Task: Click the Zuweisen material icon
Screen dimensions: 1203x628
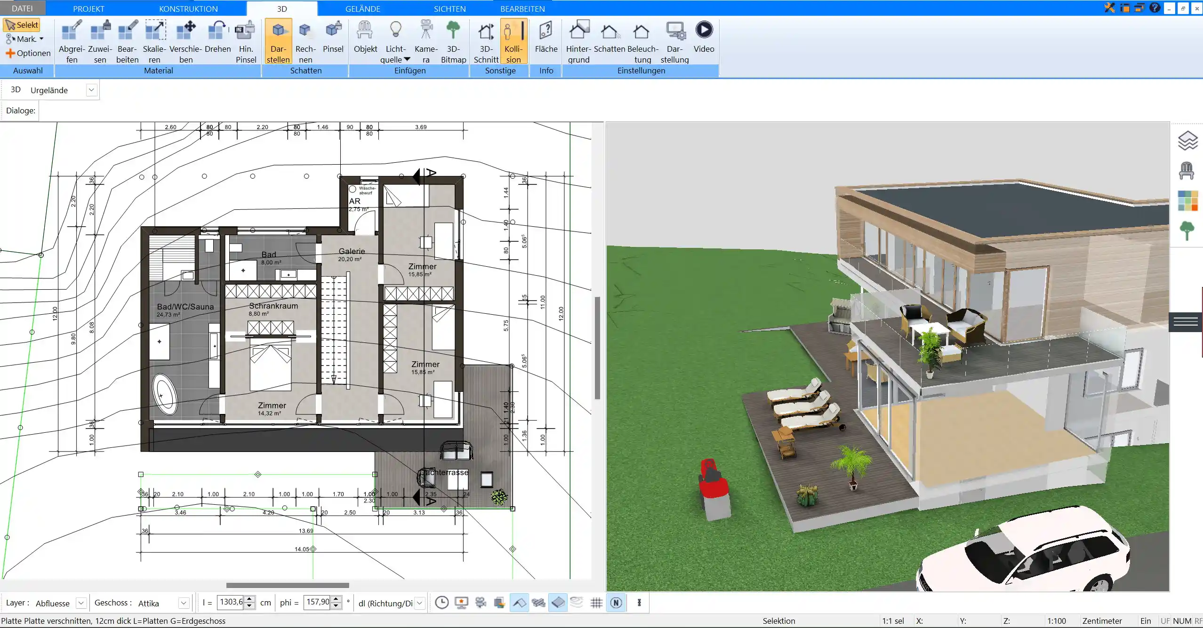Action: pyautogui.click(x=100, y=41)
